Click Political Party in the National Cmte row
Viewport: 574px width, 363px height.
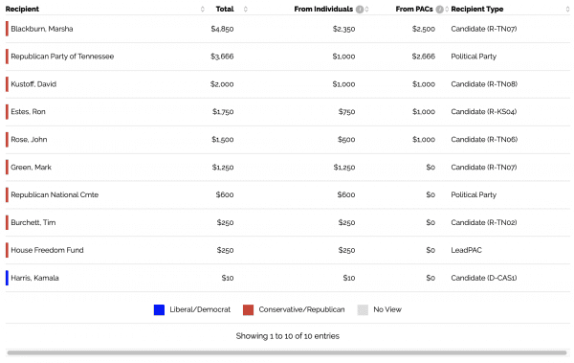tap(474, 195)
